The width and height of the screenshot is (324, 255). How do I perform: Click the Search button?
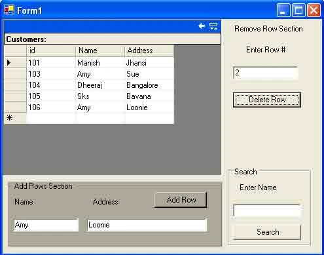click(268, 232)
